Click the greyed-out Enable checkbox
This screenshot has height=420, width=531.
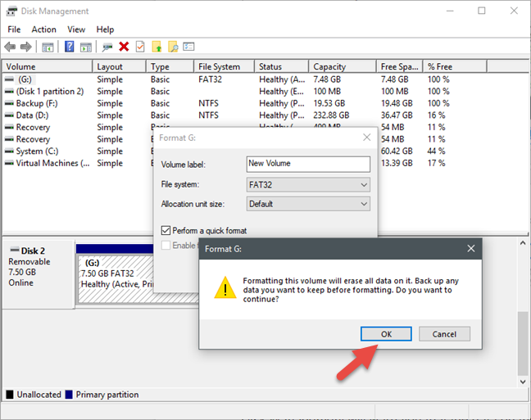tap(166, 245)
